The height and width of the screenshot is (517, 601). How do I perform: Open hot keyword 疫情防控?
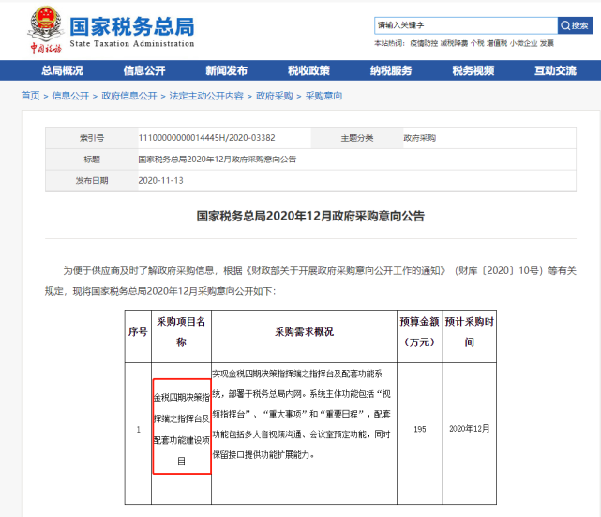click(424, 43)
